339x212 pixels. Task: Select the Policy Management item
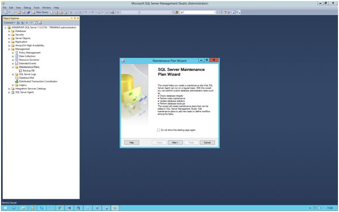point(30,53)
